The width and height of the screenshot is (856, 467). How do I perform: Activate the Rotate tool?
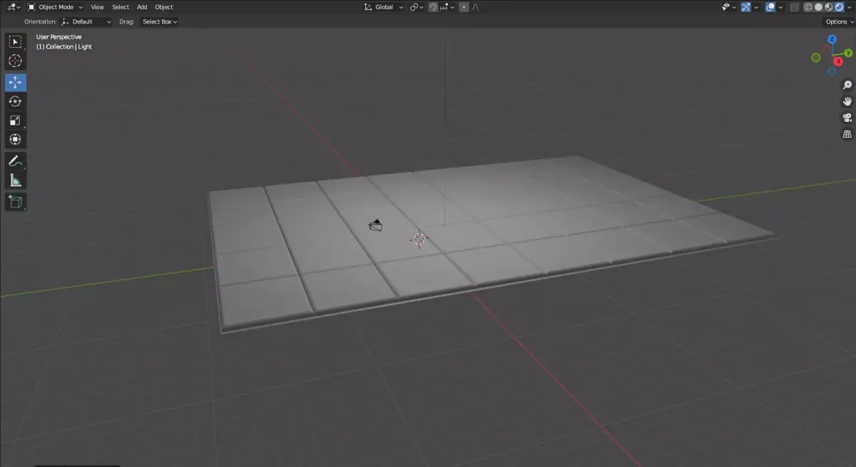pos(15,101)
